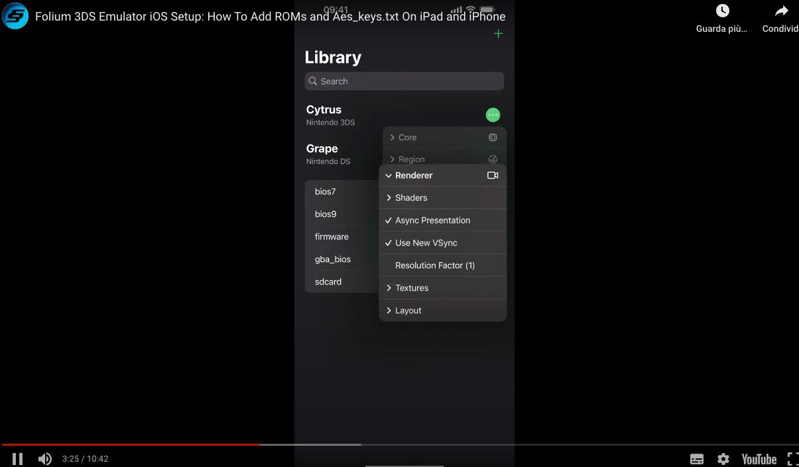Click the video title link
This screenshot has width=799, height=467.
point(270,17)
